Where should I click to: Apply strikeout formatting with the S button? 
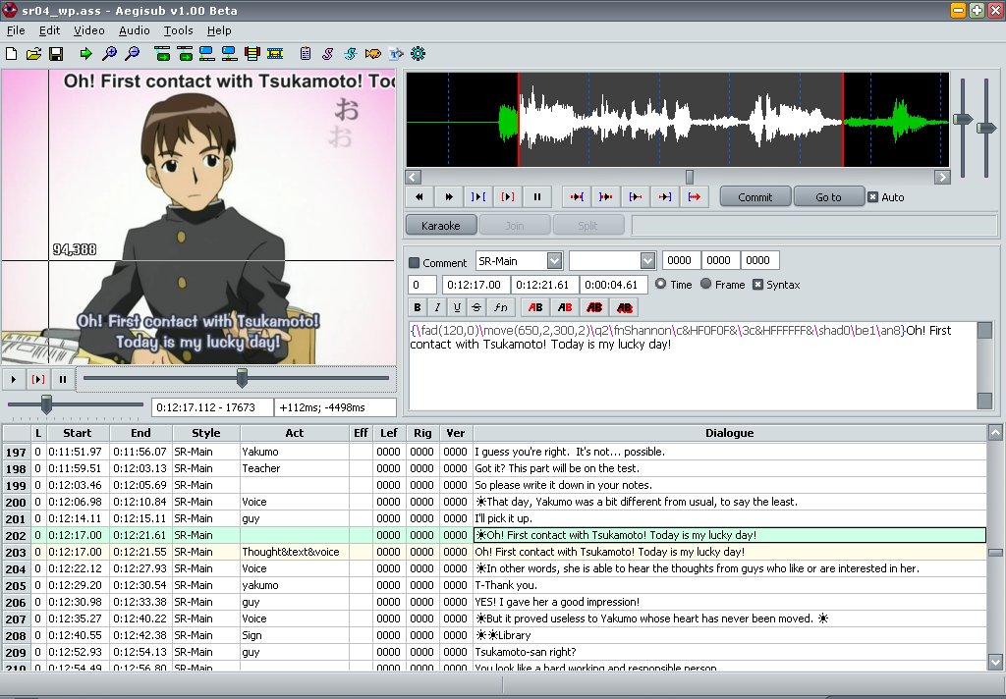476,308
